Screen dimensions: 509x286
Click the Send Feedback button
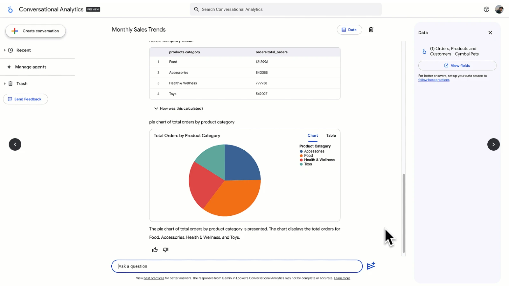[x=25, y=99]
